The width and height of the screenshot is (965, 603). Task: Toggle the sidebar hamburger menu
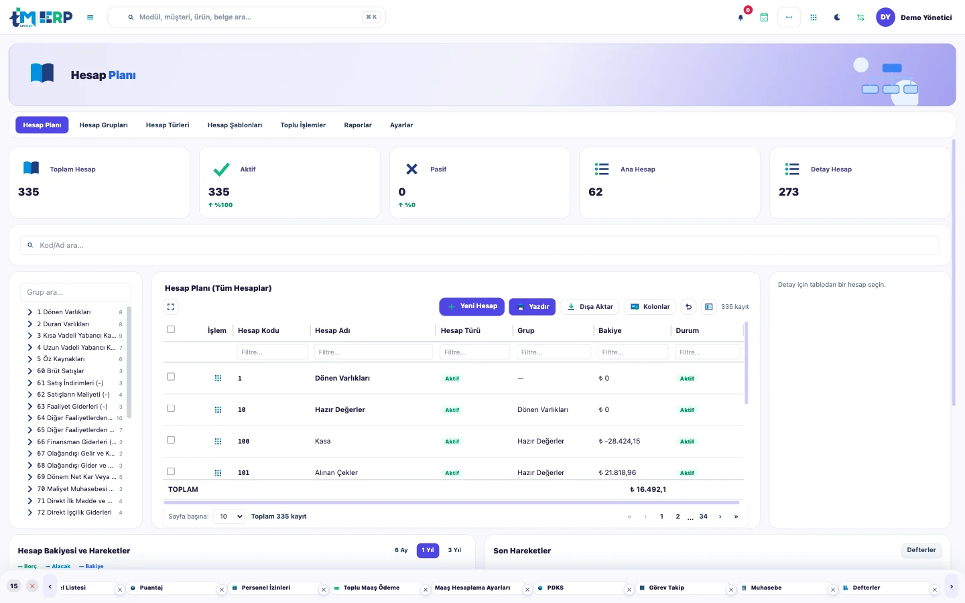point(90,17)
